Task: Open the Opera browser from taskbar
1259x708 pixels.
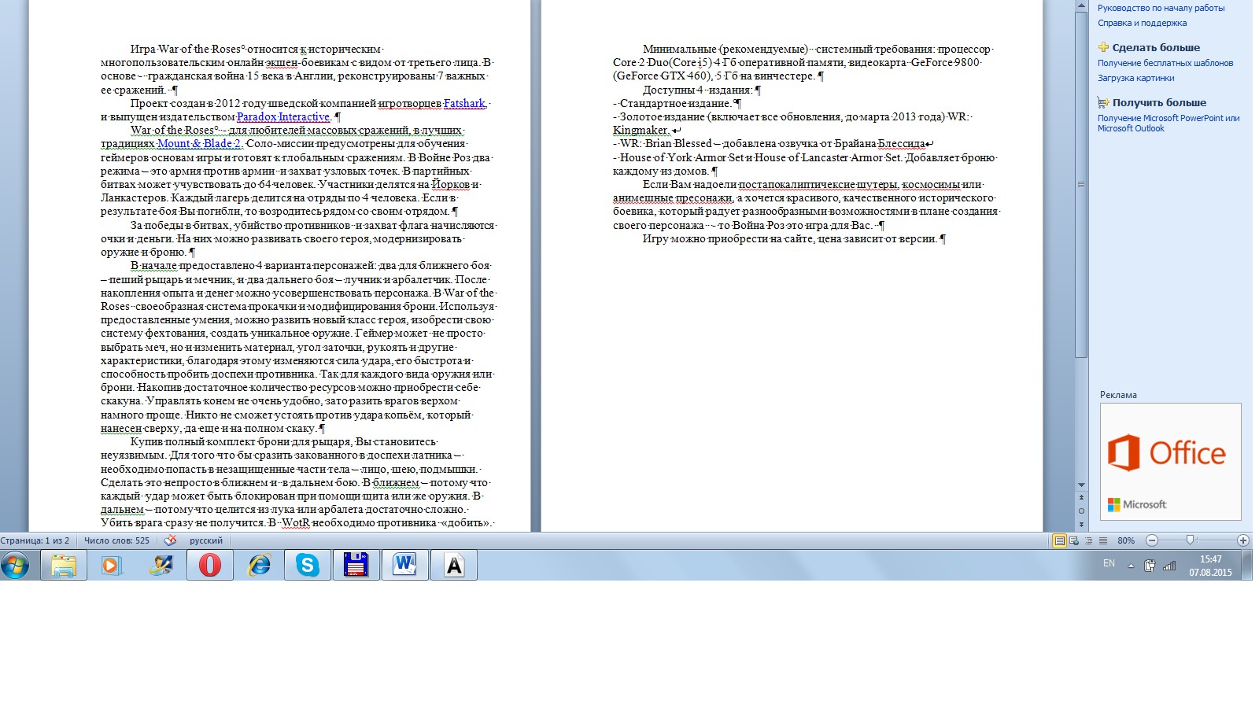Action: [x=209, y=565]
